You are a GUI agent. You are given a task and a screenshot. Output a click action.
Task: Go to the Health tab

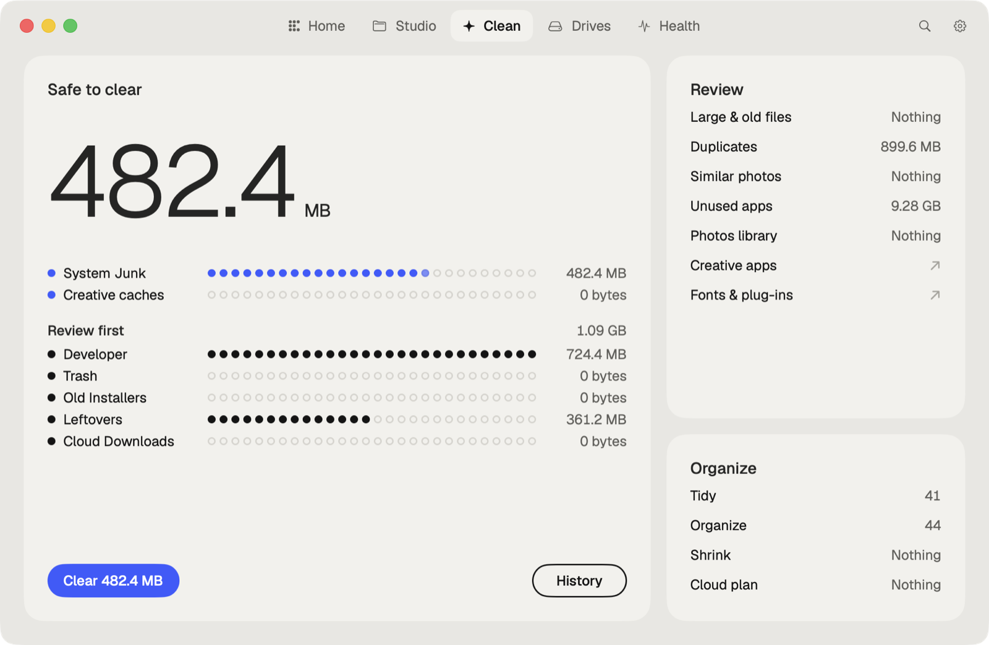pyautogui.click(x=669, y=26)
